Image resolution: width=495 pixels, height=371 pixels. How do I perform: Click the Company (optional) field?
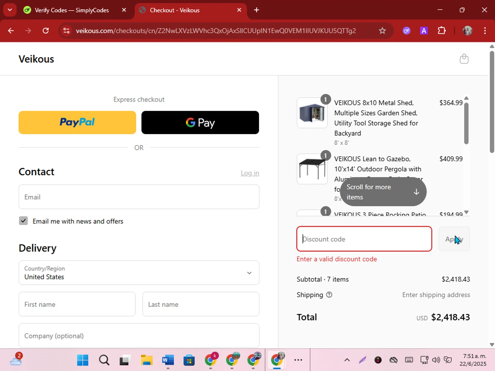[139, 336]
